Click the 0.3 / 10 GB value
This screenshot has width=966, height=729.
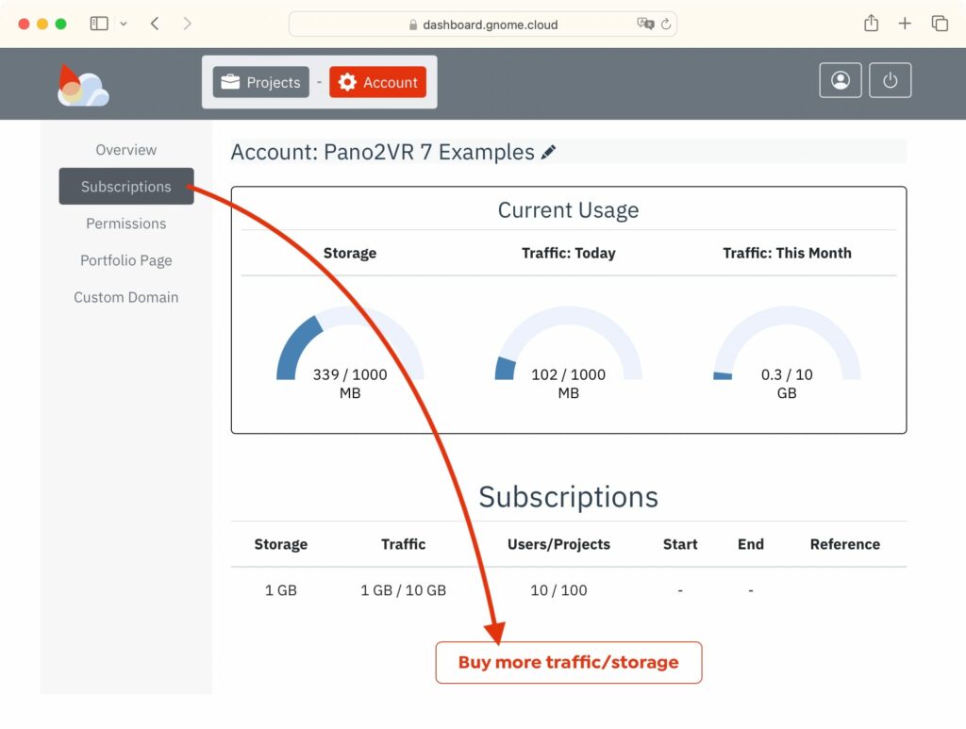tap(787, 383)
